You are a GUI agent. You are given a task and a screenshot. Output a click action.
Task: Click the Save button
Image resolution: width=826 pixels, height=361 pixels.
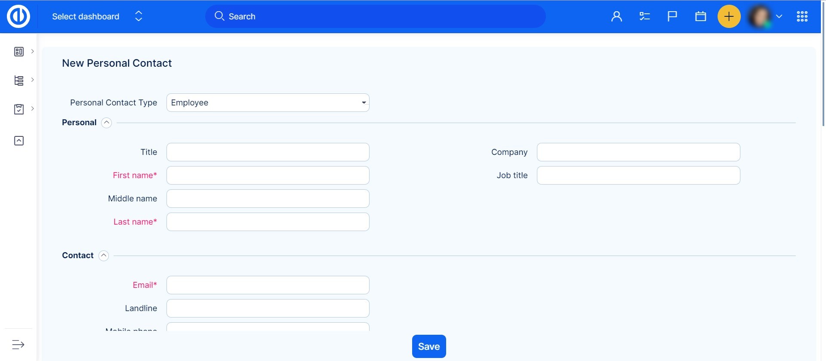pos(428,346)
